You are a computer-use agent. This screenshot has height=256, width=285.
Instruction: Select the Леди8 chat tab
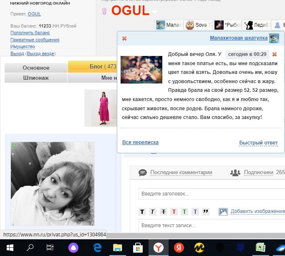coord(256,25)
